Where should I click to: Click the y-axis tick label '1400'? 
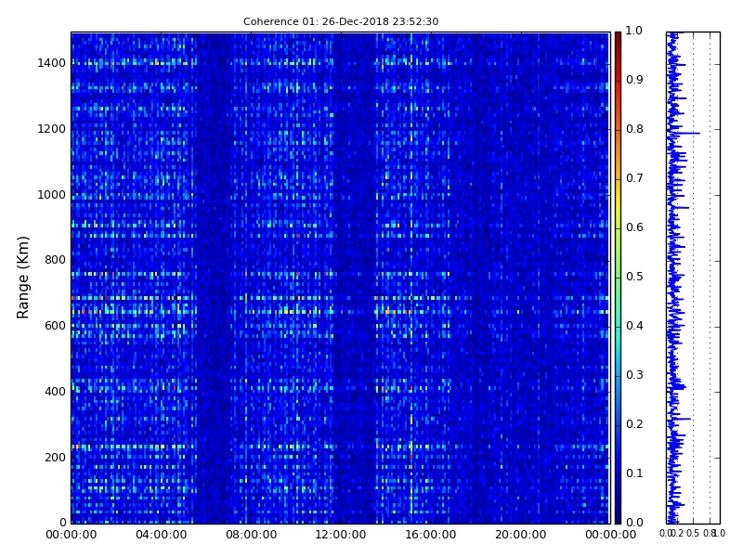[x=52, y=63]
